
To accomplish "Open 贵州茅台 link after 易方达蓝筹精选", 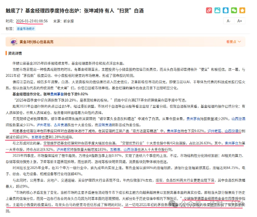I will [x=174, y=131].
